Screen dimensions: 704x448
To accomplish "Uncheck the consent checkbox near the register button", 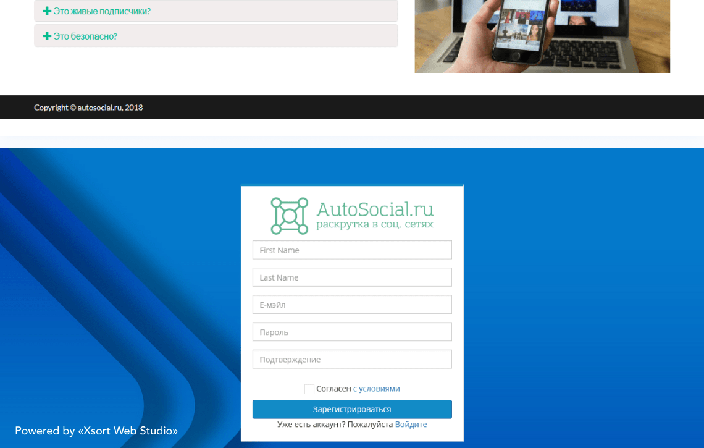I will [309, 389].
